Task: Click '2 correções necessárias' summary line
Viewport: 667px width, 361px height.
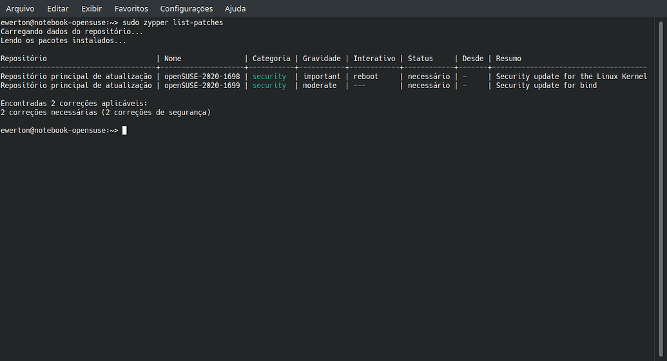Action: pyautogui.click(x=106, y=113)
